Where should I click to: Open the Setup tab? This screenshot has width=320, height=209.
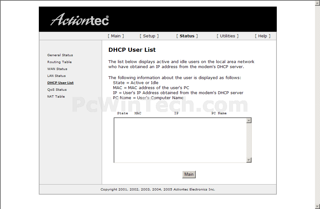(x=149, y=36)
